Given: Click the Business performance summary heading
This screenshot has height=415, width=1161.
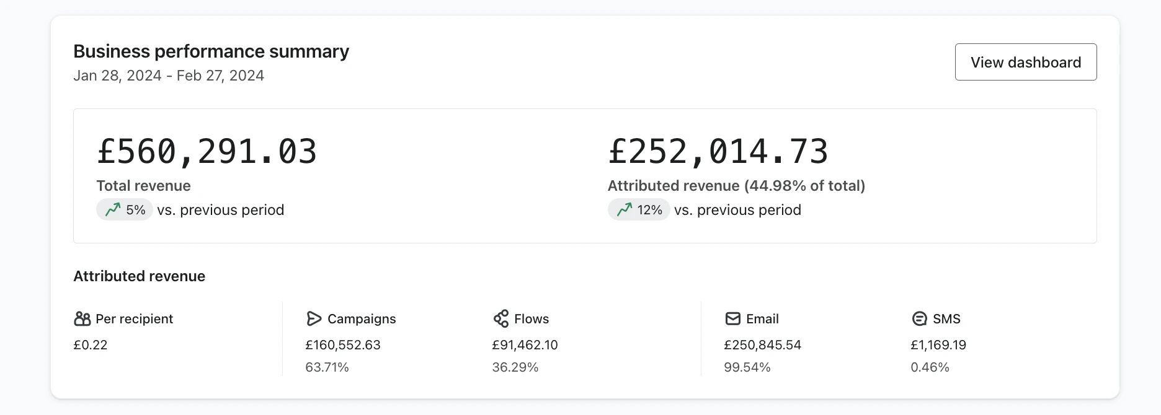Looking at the screenshot, I should click(x=211, y=51).
